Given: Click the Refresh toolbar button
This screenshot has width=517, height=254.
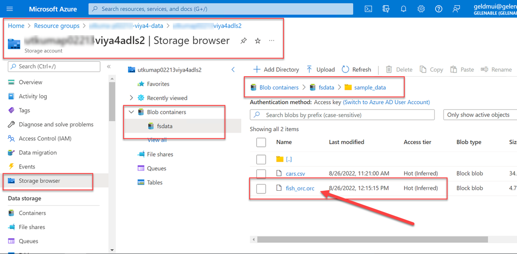Looking at the screenshot, I should [x=356, y=69].
